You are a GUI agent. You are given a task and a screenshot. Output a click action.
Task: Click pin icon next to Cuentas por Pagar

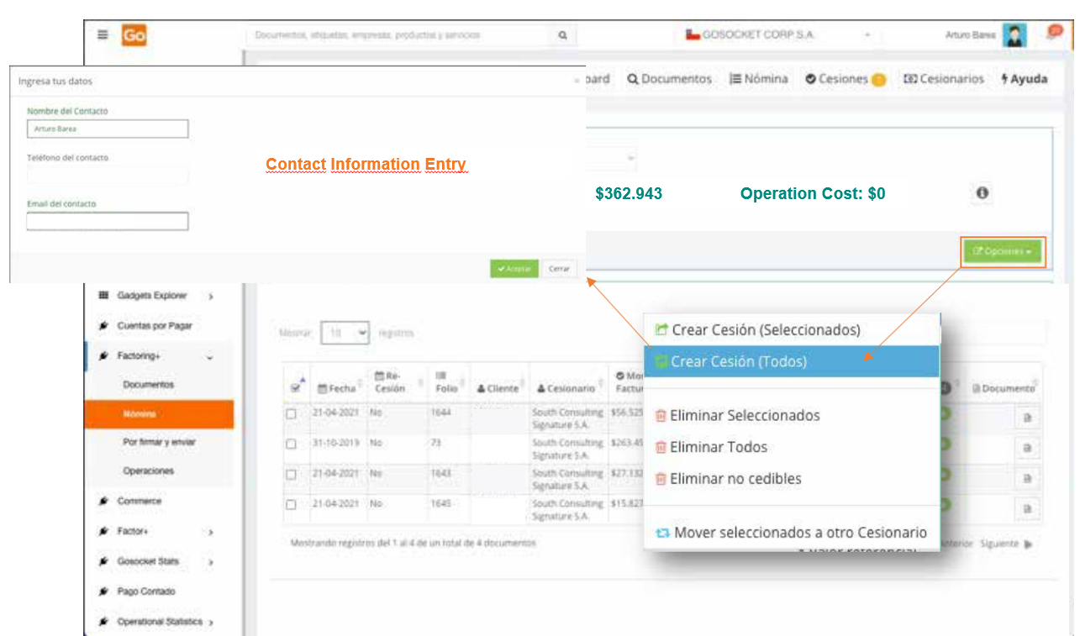tap(103, 326)
